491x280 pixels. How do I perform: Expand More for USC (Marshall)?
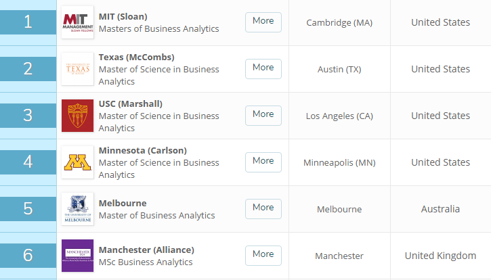click(x=263, y=115)
